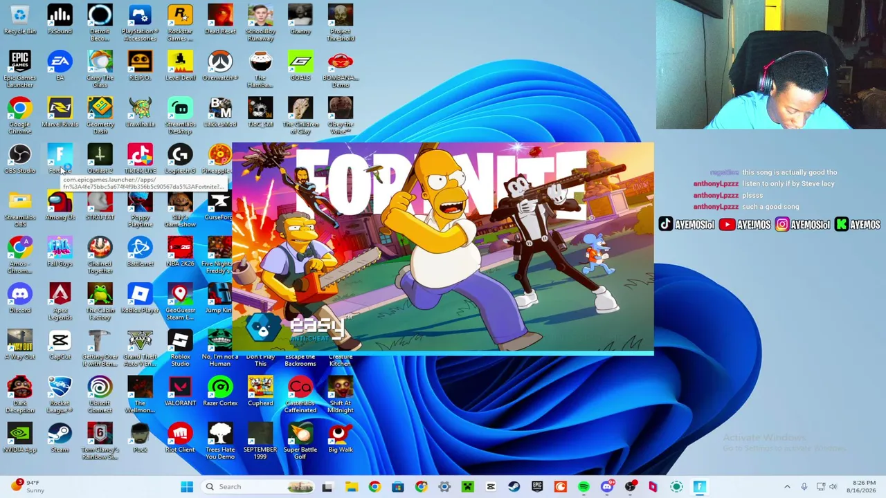
Task: Select the Level Devil desktop shortcut
Action: tap(180, 66)
